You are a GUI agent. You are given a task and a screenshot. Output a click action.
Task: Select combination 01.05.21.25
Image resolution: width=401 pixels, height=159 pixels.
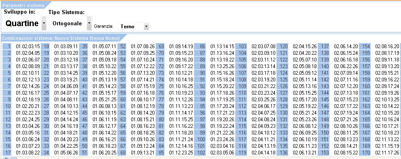pos(105,99)
